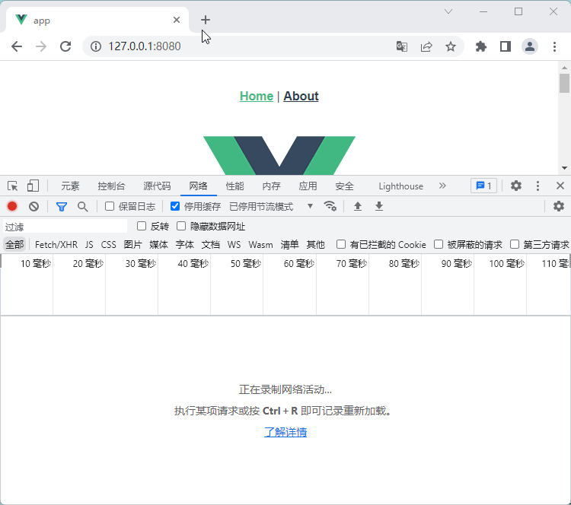Filter requests by 文档 type

click(211, 244)
